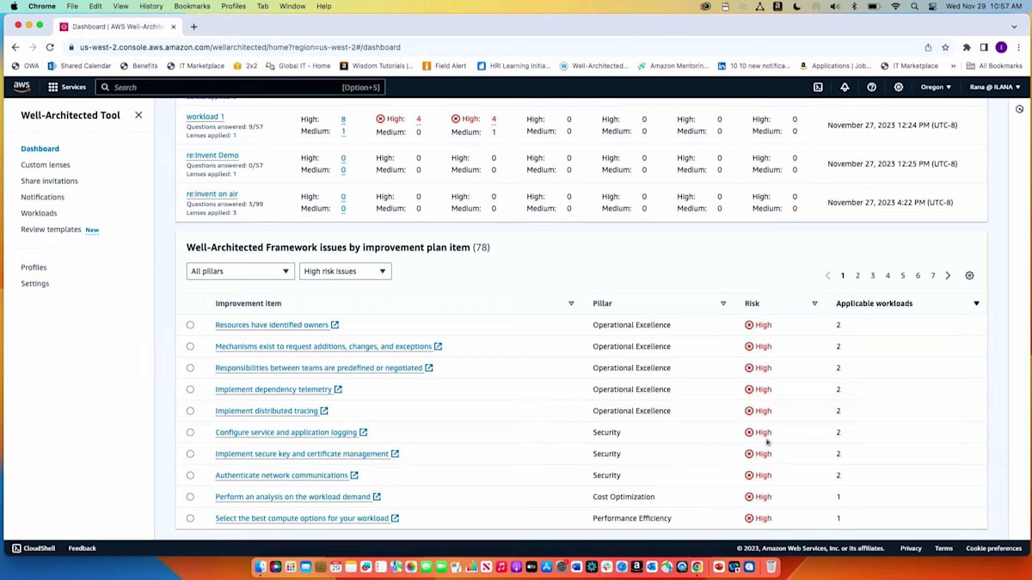This screenshot has height=580, width=1032.
Task: Open the workload 1 link
Action: click(x=206, y=117)
